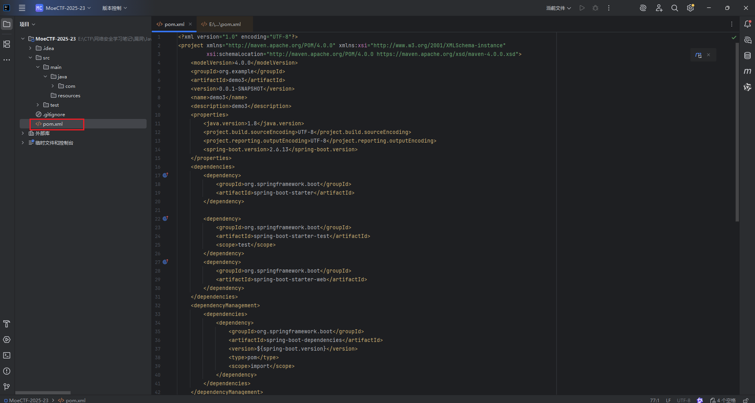Click the Search Everywhere magnifier icon

point(675,8)
